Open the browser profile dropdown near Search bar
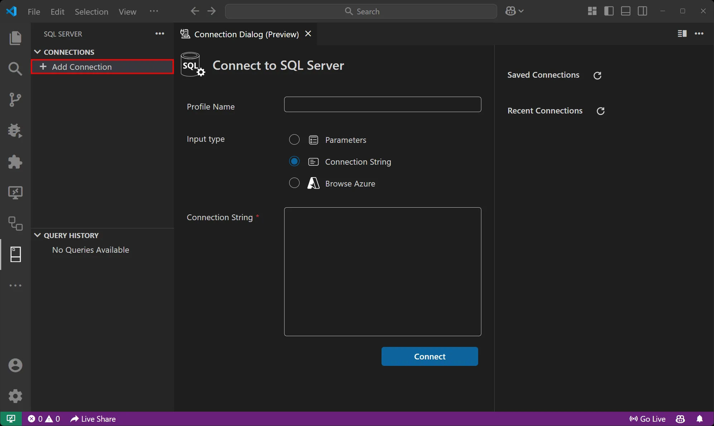The height and width of the screenshot is (426, 714). (x=514, y=11)
